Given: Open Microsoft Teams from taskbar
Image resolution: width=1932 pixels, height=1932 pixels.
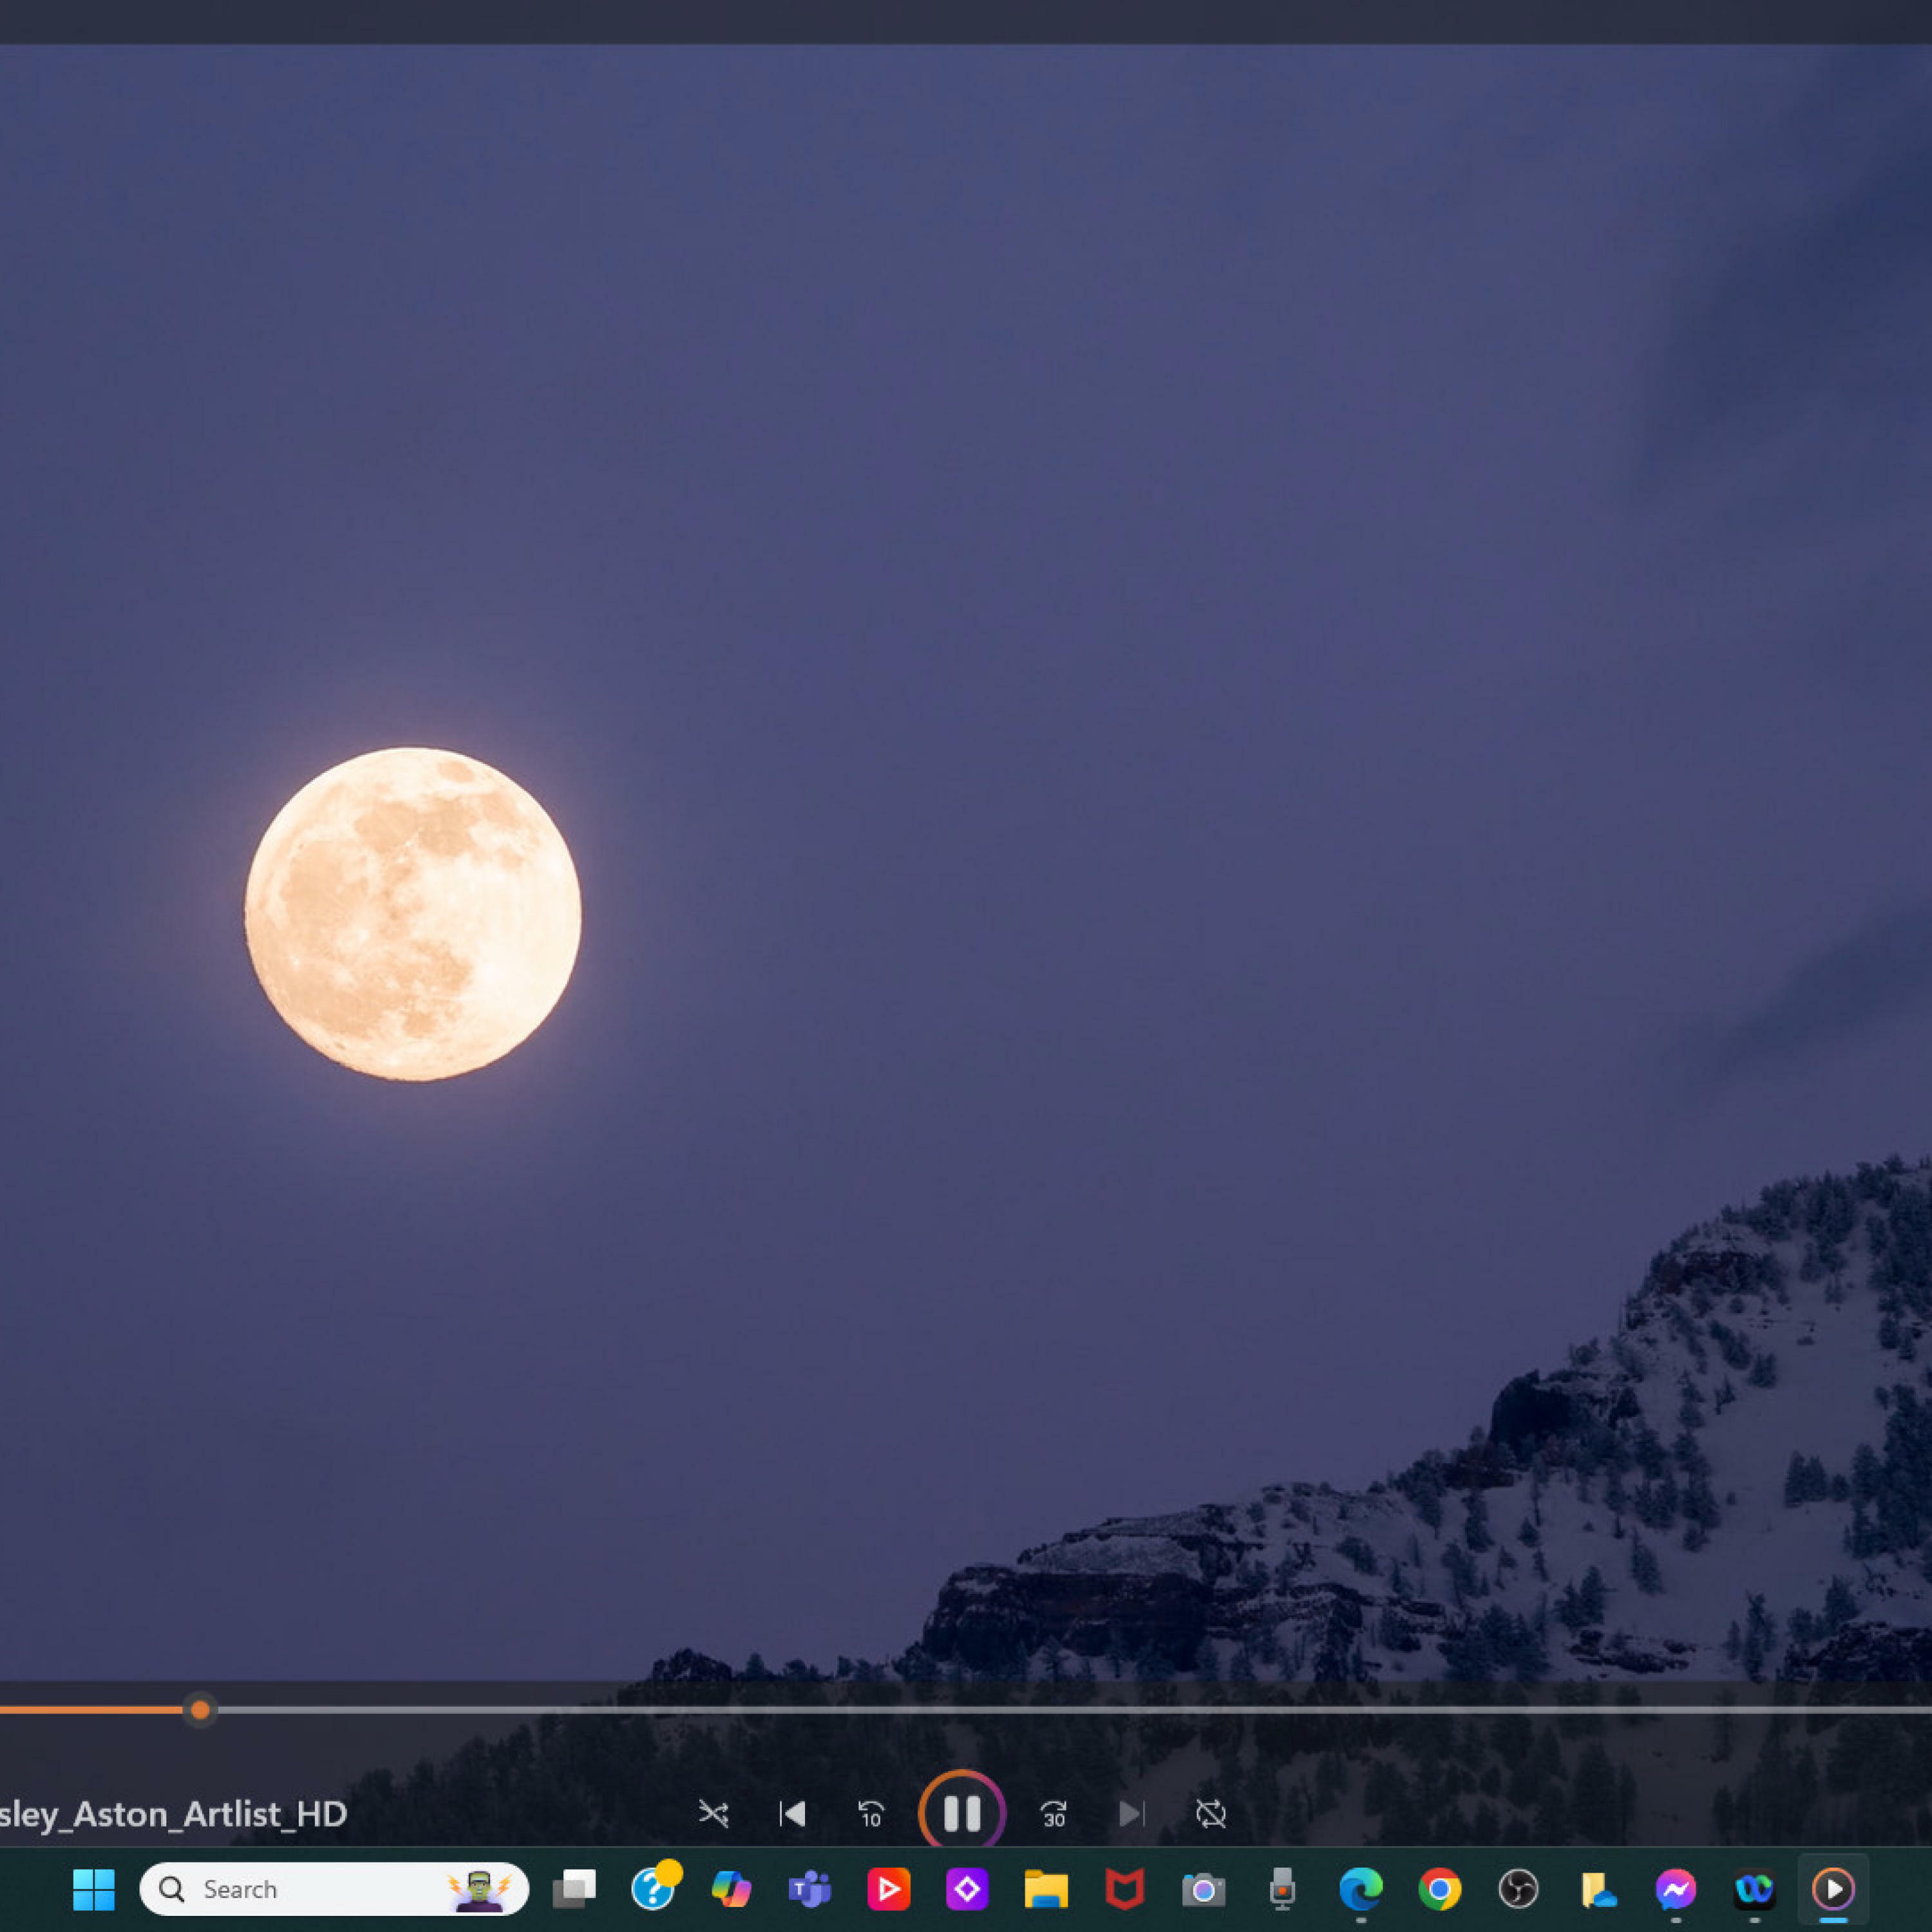Looking at the screenshot, I should tap(810, 1889).
